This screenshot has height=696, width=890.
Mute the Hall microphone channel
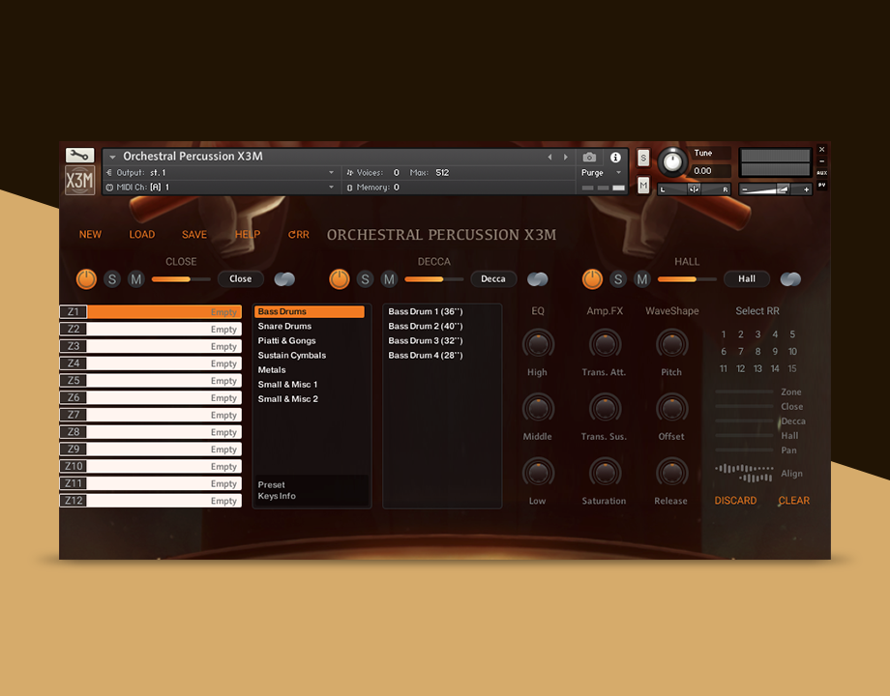coord(642,279)
